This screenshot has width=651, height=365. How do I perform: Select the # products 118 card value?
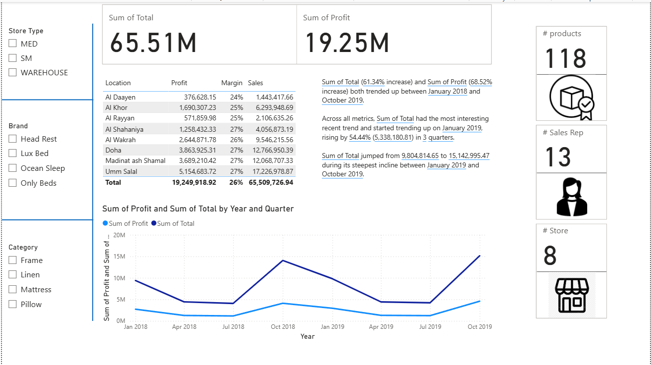(565, 58)
